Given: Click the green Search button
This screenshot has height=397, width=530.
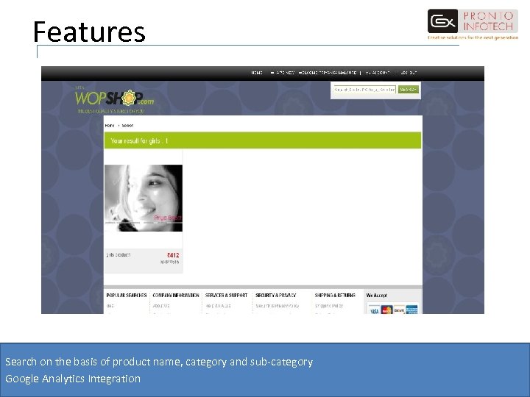Looking at the screenshot, I should coord(409,90).
